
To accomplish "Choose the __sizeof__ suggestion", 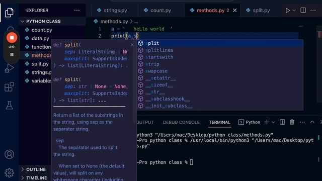I will pyautogui.click(x=220, y=85).
